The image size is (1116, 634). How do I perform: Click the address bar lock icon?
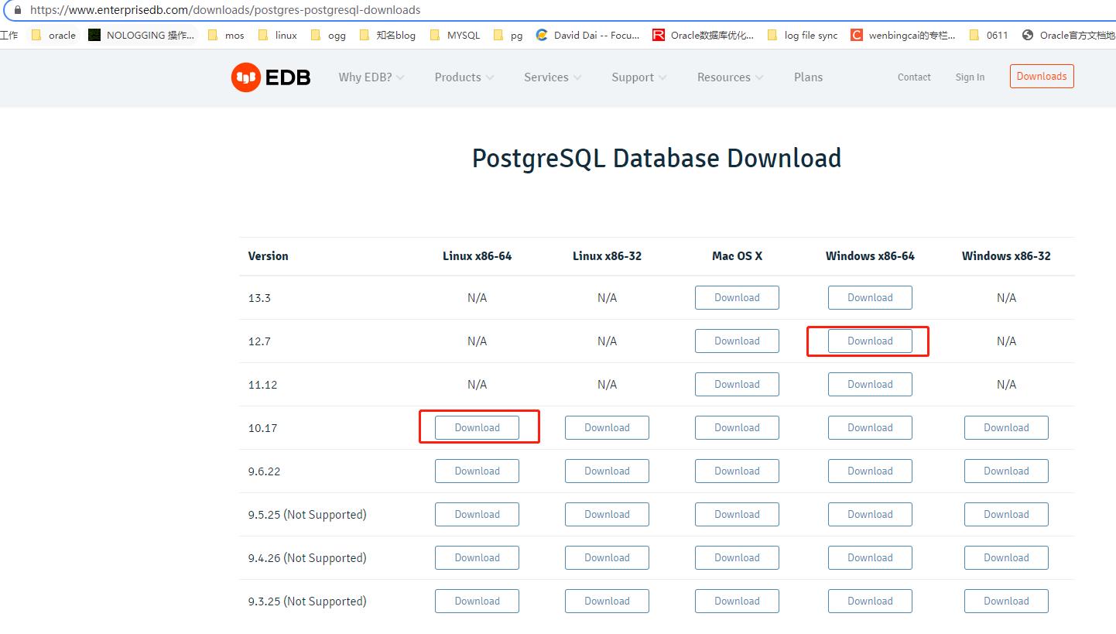[x=18, y=10]
